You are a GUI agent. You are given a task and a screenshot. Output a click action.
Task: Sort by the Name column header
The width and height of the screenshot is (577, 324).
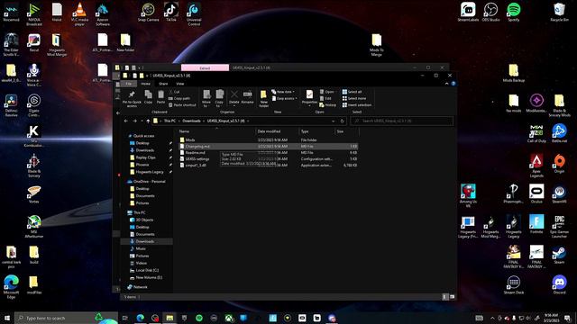(x=216, y=131)
